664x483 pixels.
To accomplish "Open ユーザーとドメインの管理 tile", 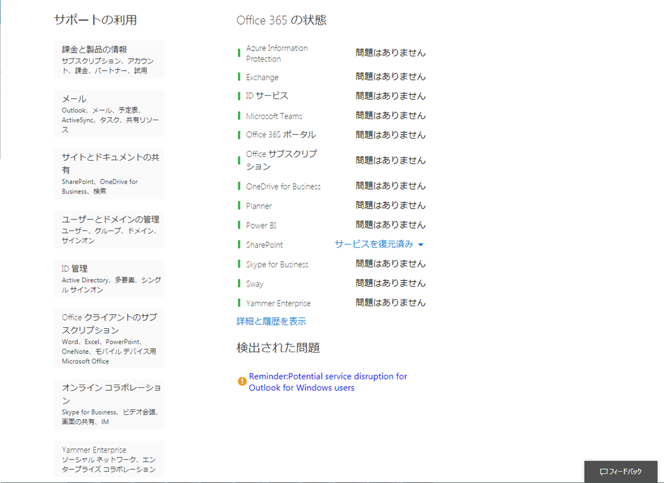I will 108,229.
